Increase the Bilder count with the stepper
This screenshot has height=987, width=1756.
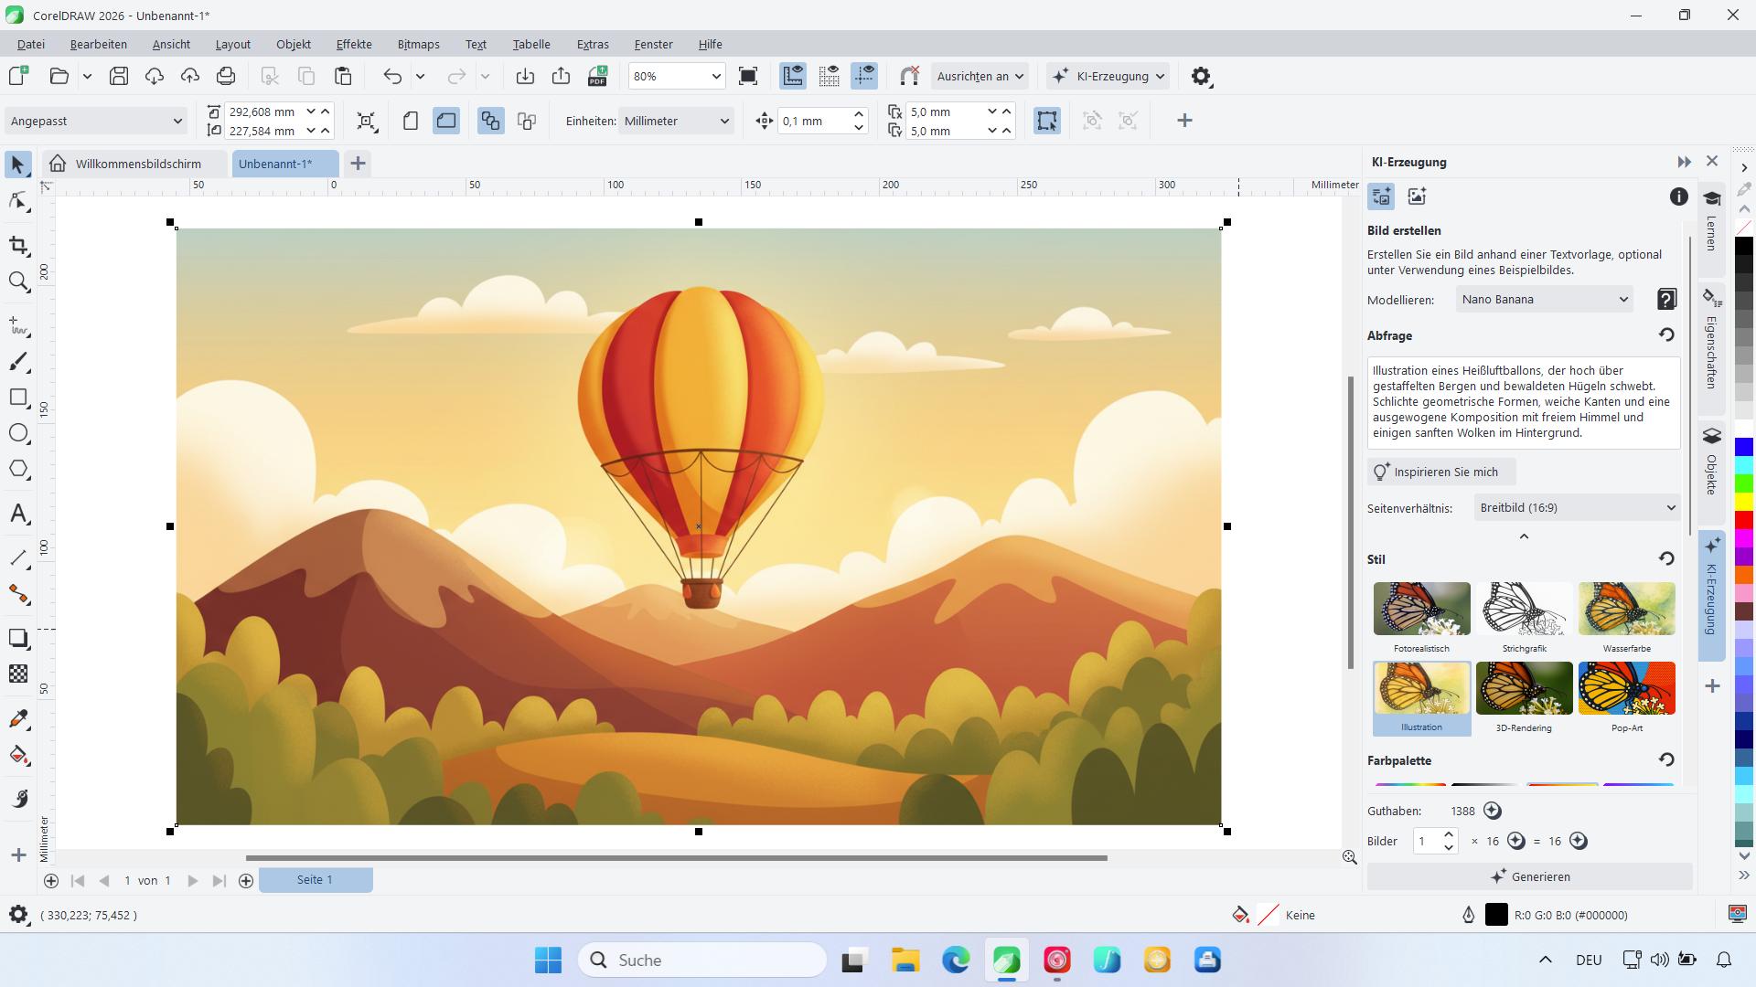click(1448, 835)
